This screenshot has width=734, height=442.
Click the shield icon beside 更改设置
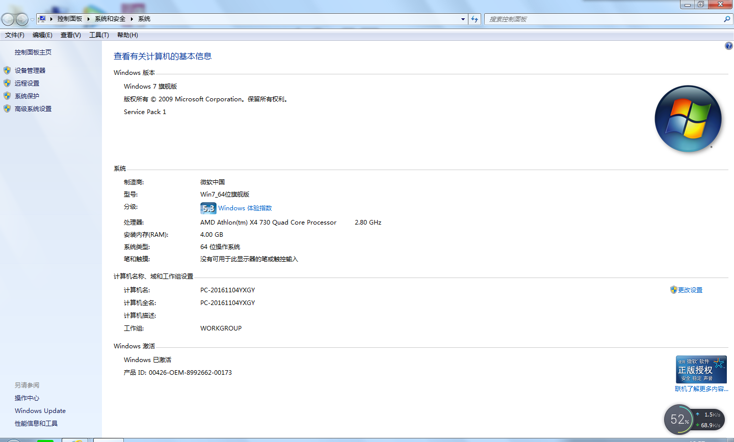point(673,290)
